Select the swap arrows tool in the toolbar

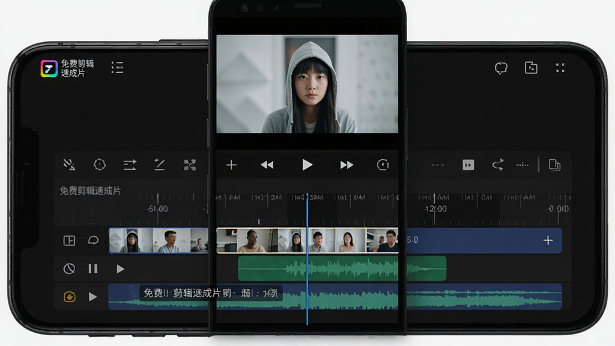[130, 165]
